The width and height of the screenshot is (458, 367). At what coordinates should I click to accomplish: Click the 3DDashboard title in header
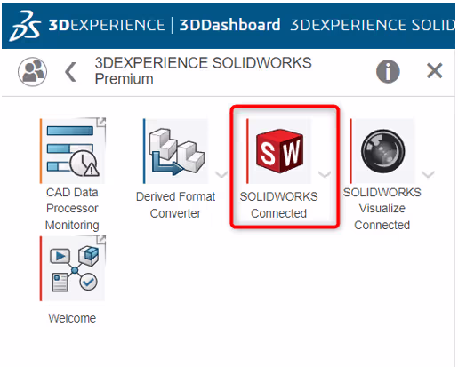coord(229,25)
